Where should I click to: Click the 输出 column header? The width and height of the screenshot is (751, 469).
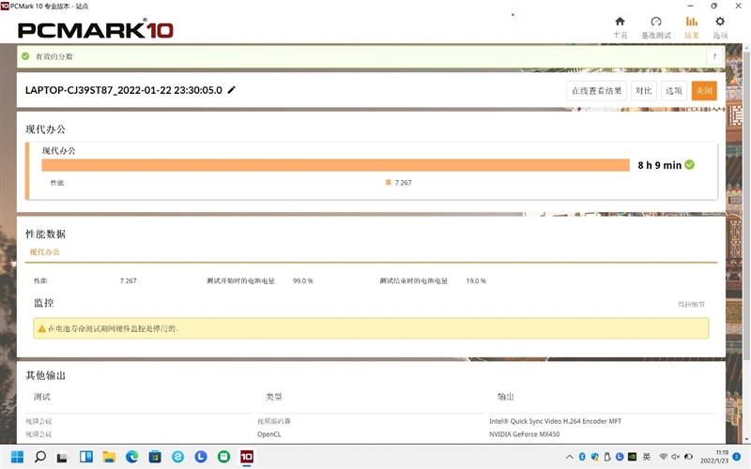(505, 397)
